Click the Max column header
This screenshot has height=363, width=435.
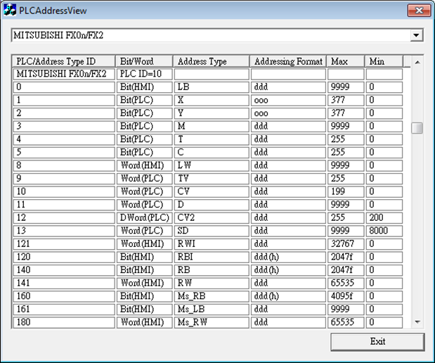pyautogui.click(x=346, y=61)
